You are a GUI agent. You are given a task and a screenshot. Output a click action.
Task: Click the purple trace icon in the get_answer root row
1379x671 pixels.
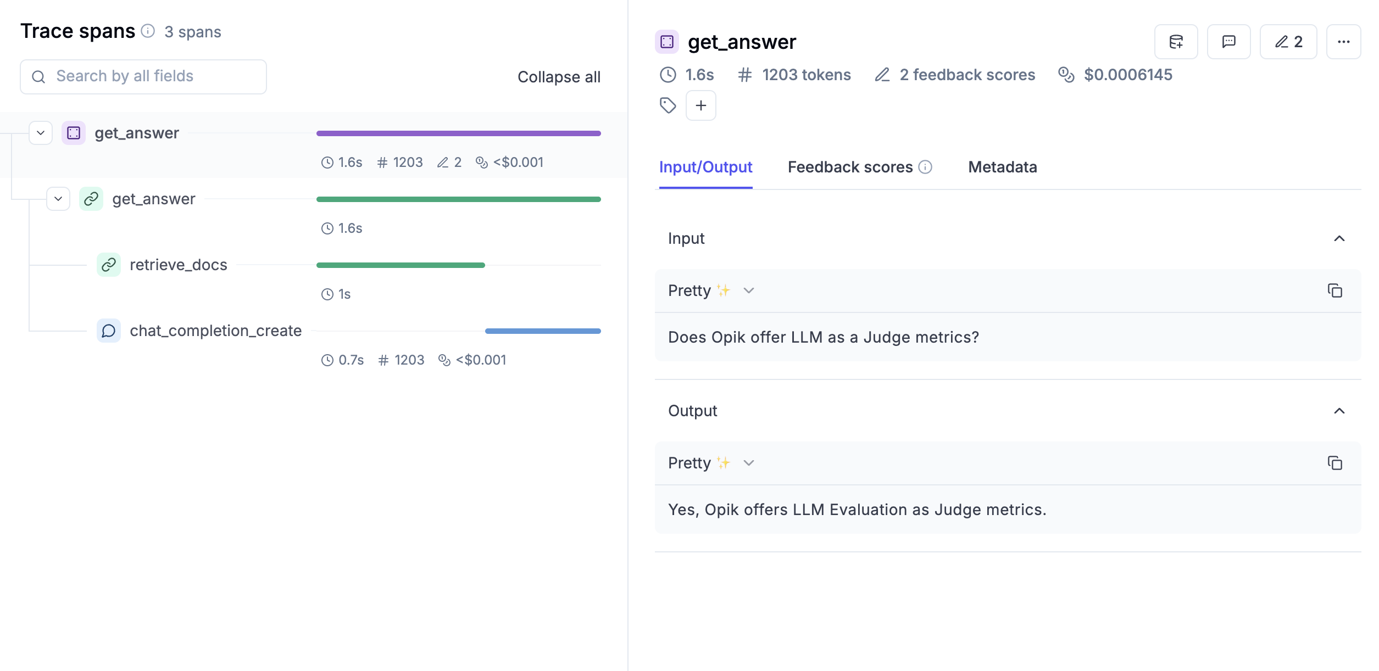tap(74, 133)
